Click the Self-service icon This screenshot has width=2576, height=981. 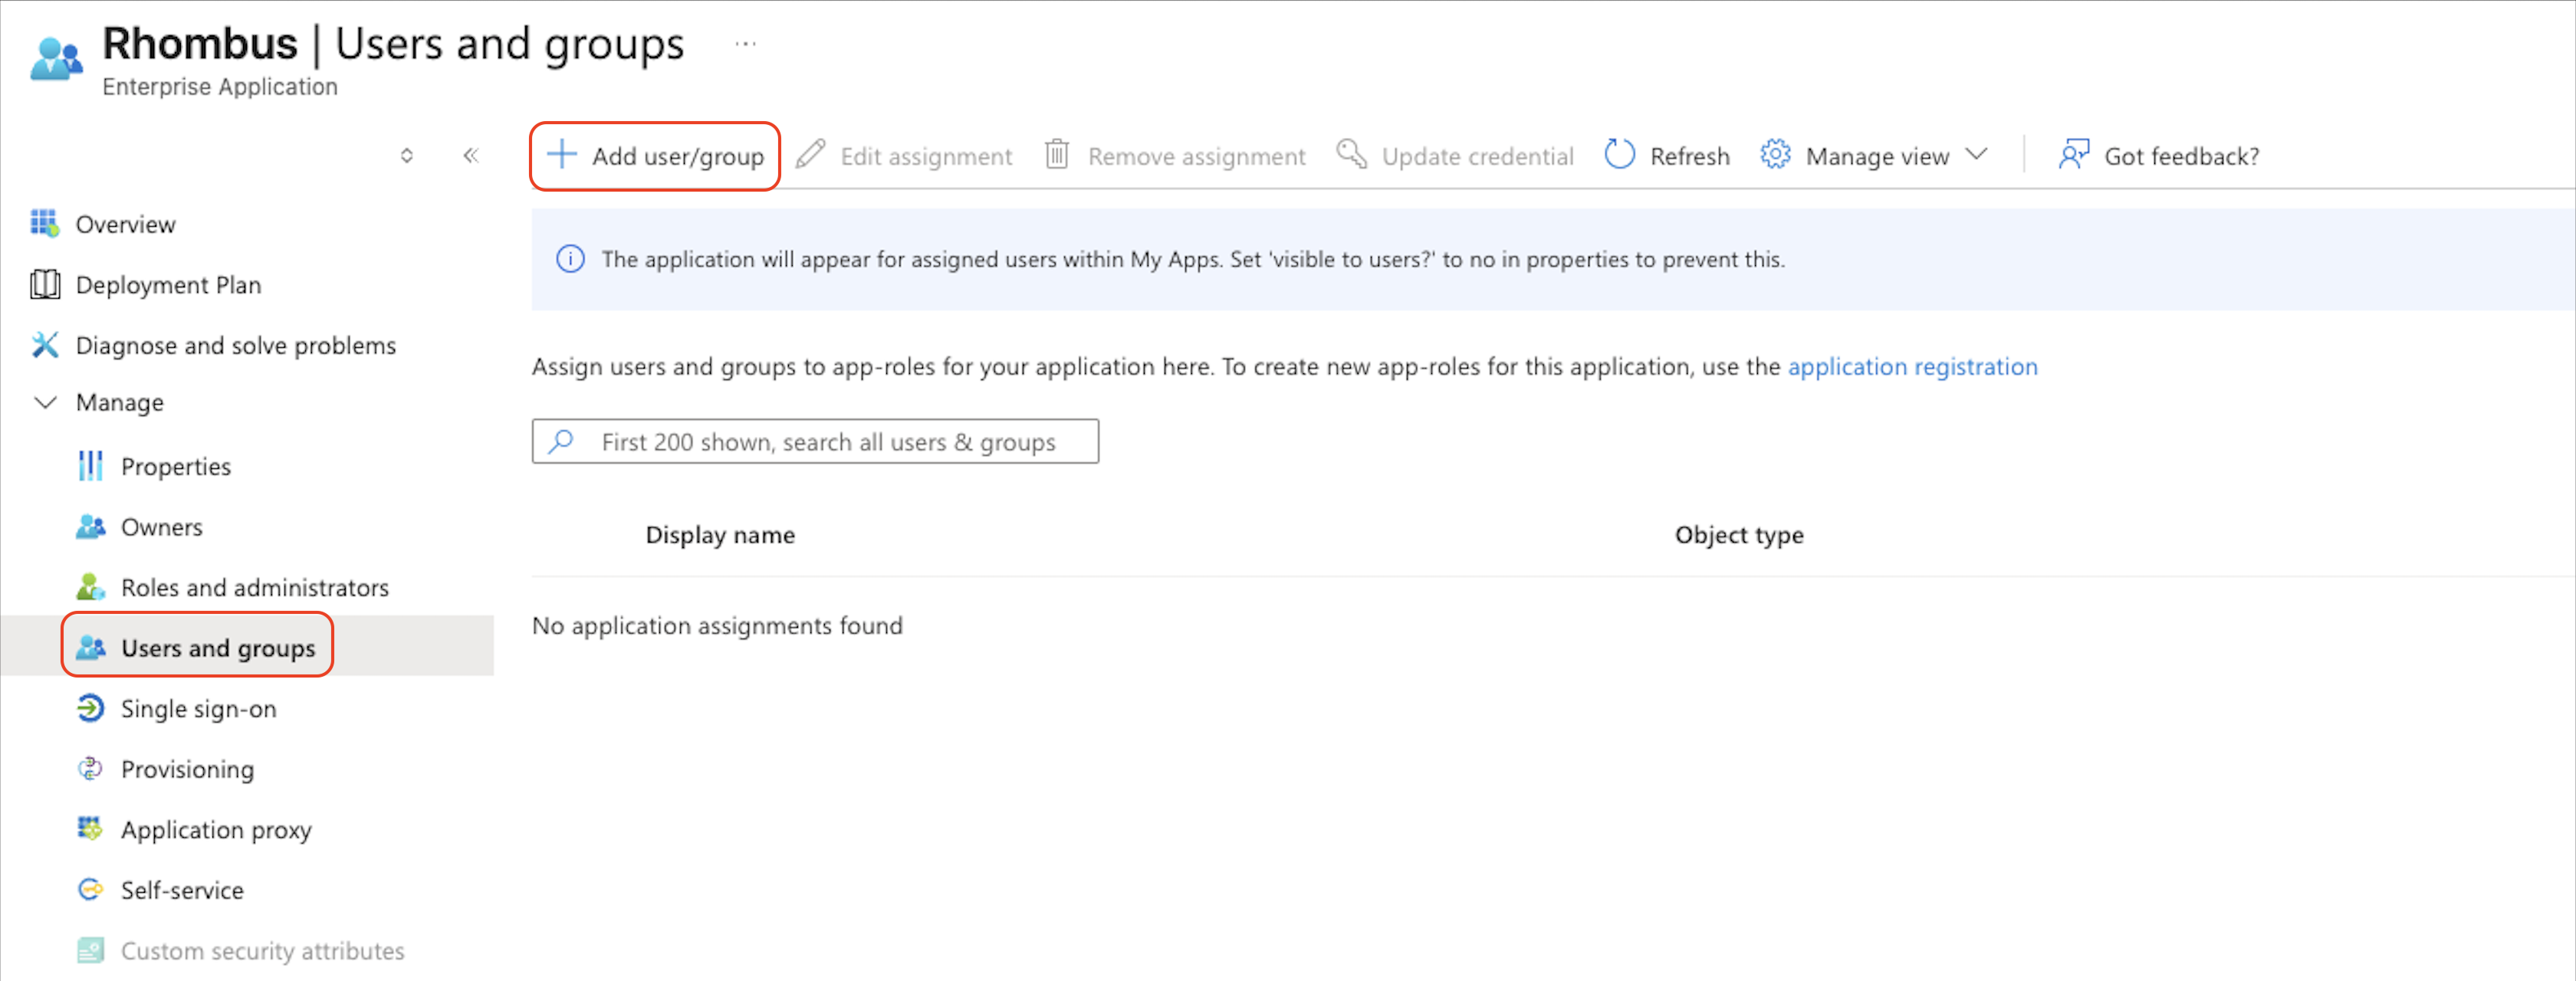[90, 889]
